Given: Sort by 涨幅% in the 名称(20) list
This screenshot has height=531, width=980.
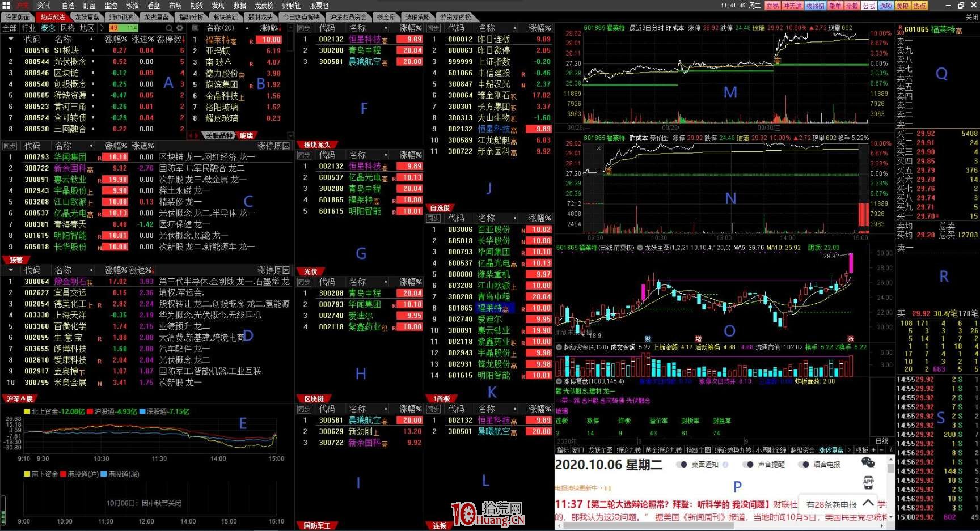Looking at the screenshot, I should (271, 28).
